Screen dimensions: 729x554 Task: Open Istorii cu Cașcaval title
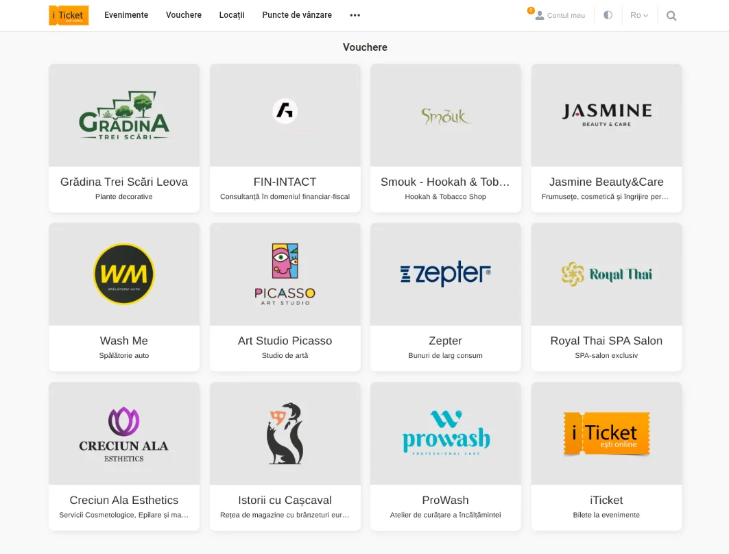[x=285, y=500]
